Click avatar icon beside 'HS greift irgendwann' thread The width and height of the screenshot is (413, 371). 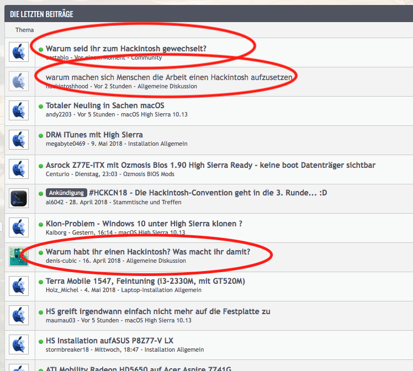(x=19, y=315)
